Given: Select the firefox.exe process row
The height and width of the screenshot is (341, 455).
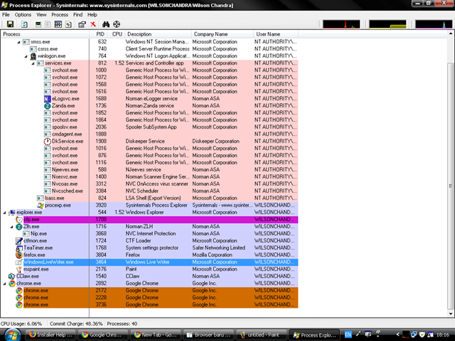Looking at the screenshot, I should click(x=35, y=254).
